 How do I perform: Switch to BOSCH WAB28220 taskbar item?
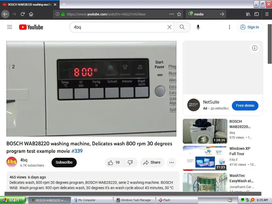point(49,200)
